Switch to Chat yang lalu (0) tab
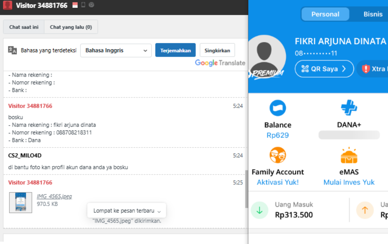The height and width of the screenshot is (244, 388). [x=71, y=27]
